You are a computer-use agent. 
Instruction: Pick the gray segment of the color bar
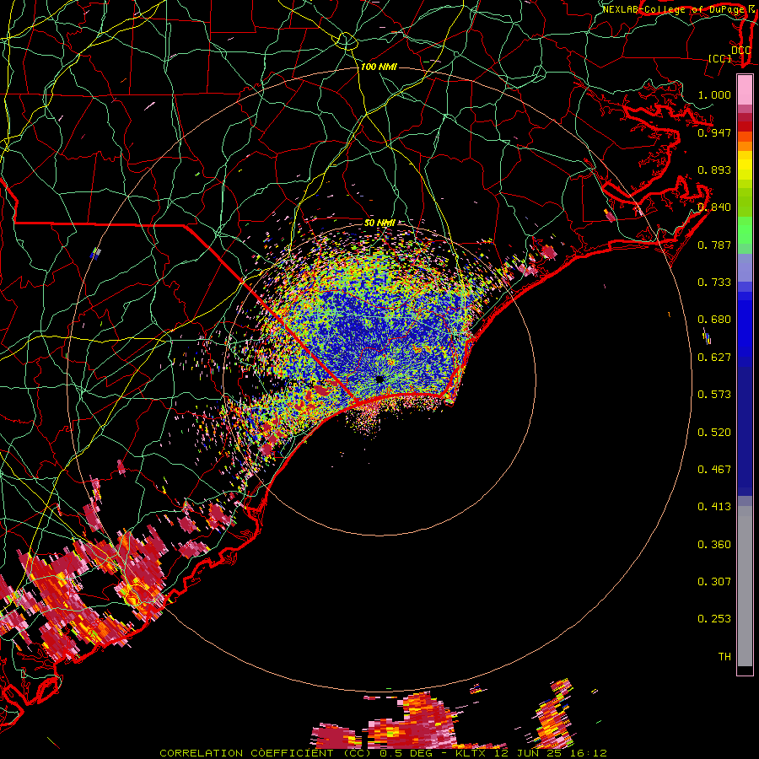(745, 586)
